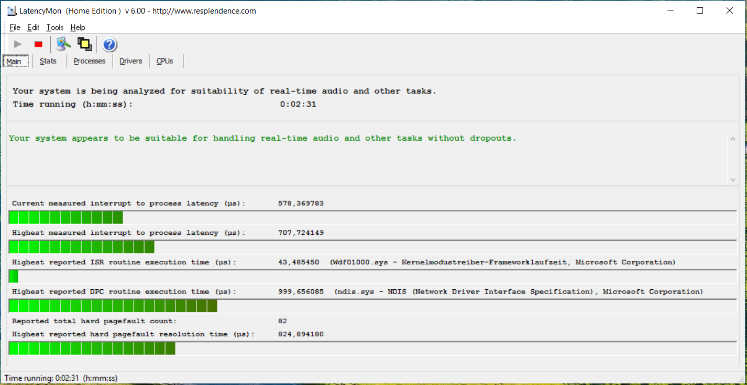The width and height of the screenshot is (747, 385).
Task: Click the green Start monitoring play icon
Action: coord(18,44)
